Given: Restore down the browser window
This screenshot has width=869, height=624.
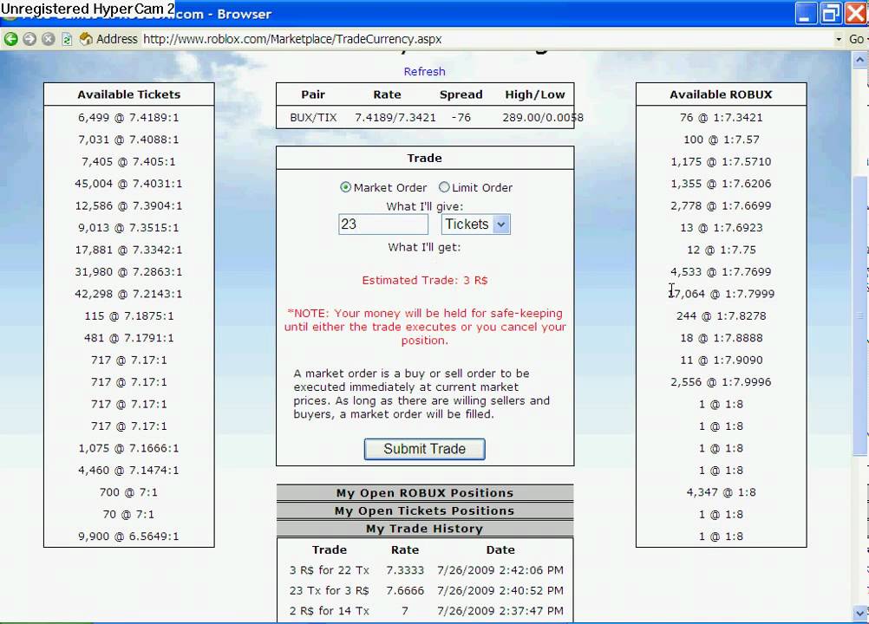Looking at the screenshot, I should [831, 13].
